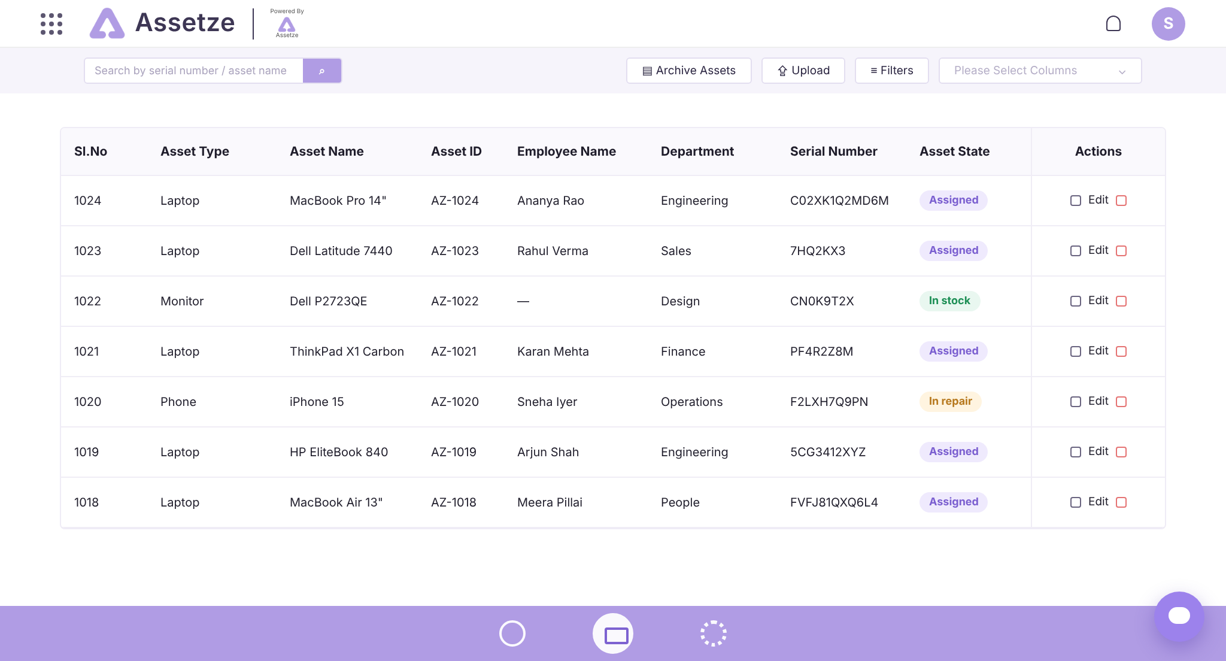Click the Sl.No column header
The height and width of the screenshot is (661, 1226).
(x=90, y=151)
